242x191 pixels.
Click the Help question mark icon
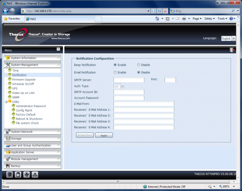tap(231, 19)
